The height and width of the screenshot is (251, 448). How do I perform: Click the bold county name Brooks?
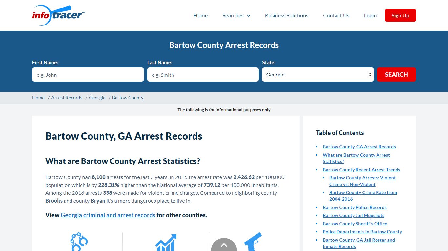click(54, 201)
